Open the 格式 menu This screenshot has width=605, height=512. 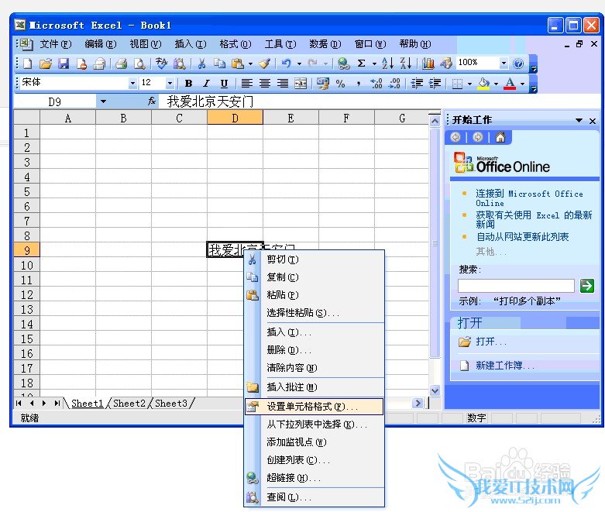coord(235,44)
